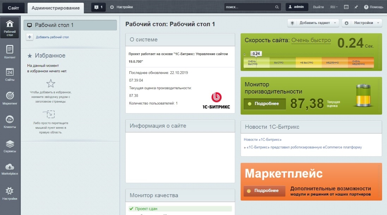Click the Количество пользователей: 1 text
Viewport: 387px width, 215px height.
pos(153,103)
